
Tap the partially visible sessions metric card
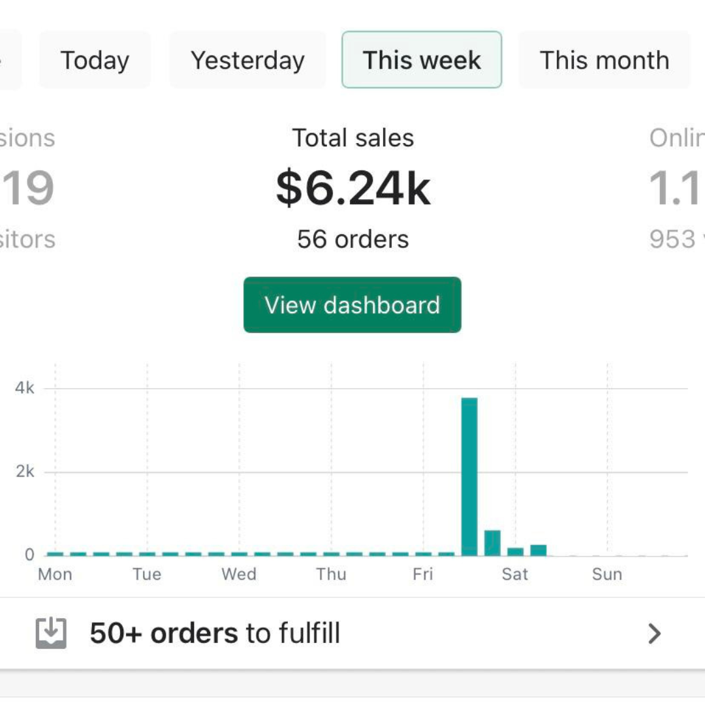click(26, 188)
